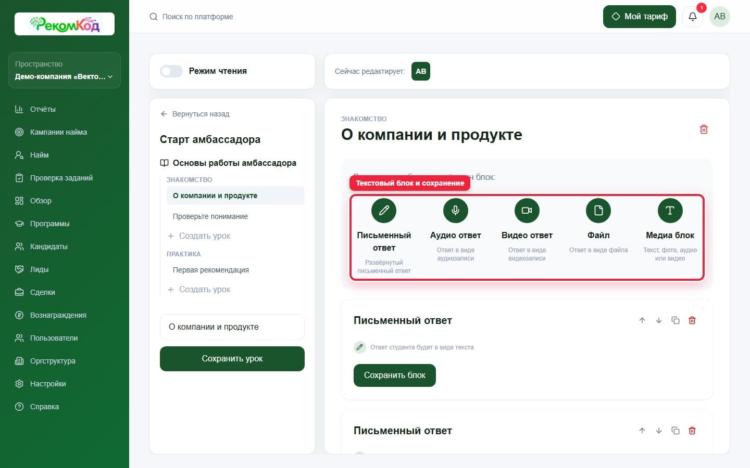Toggle Режим чтения switch

pos(171,71)
